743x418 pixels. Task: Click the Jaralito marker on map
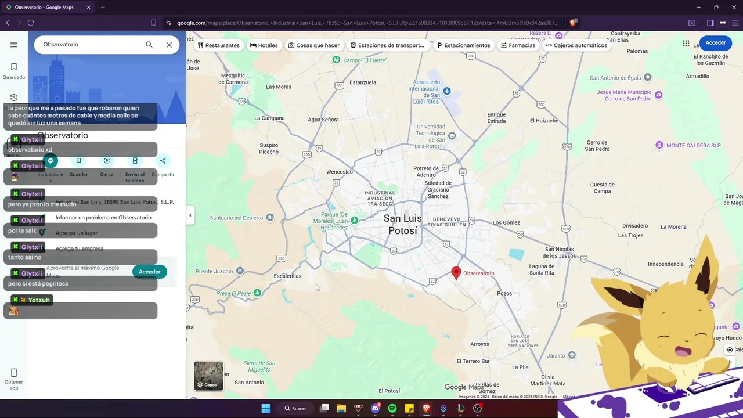tap(572, 355)
